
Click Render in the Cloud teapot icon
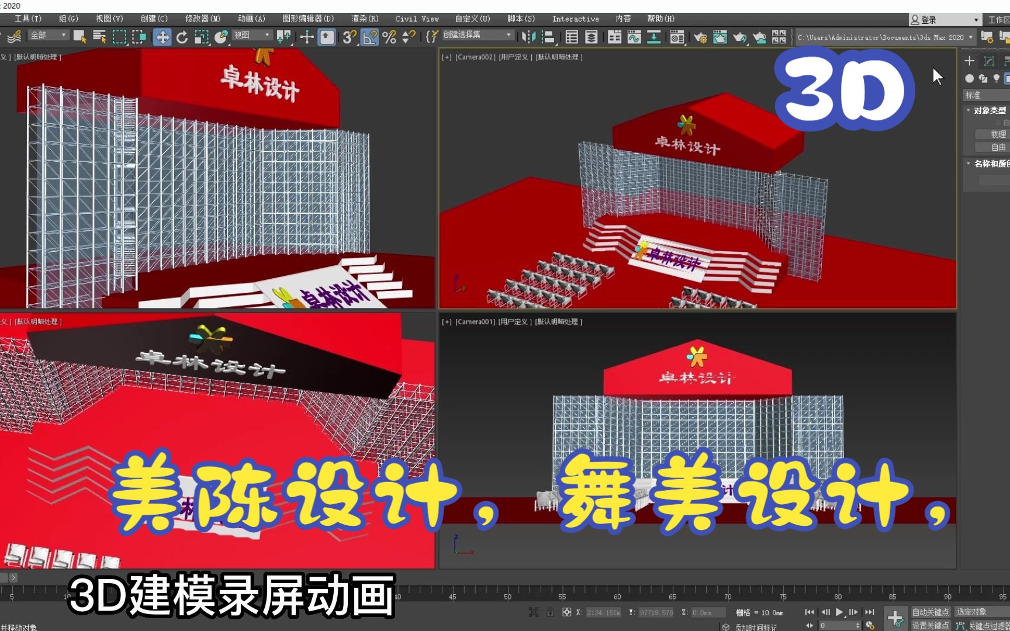pyautogui.click(x=760, y=37)
